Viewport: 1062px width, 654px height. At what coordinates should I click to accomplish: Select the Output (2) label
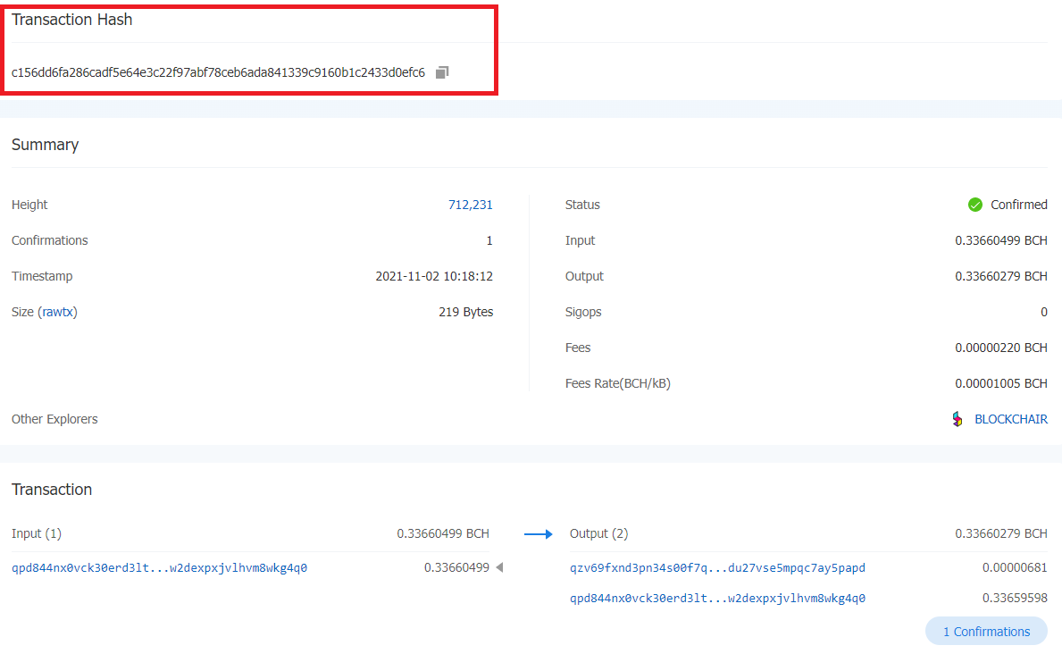[598, 533]
